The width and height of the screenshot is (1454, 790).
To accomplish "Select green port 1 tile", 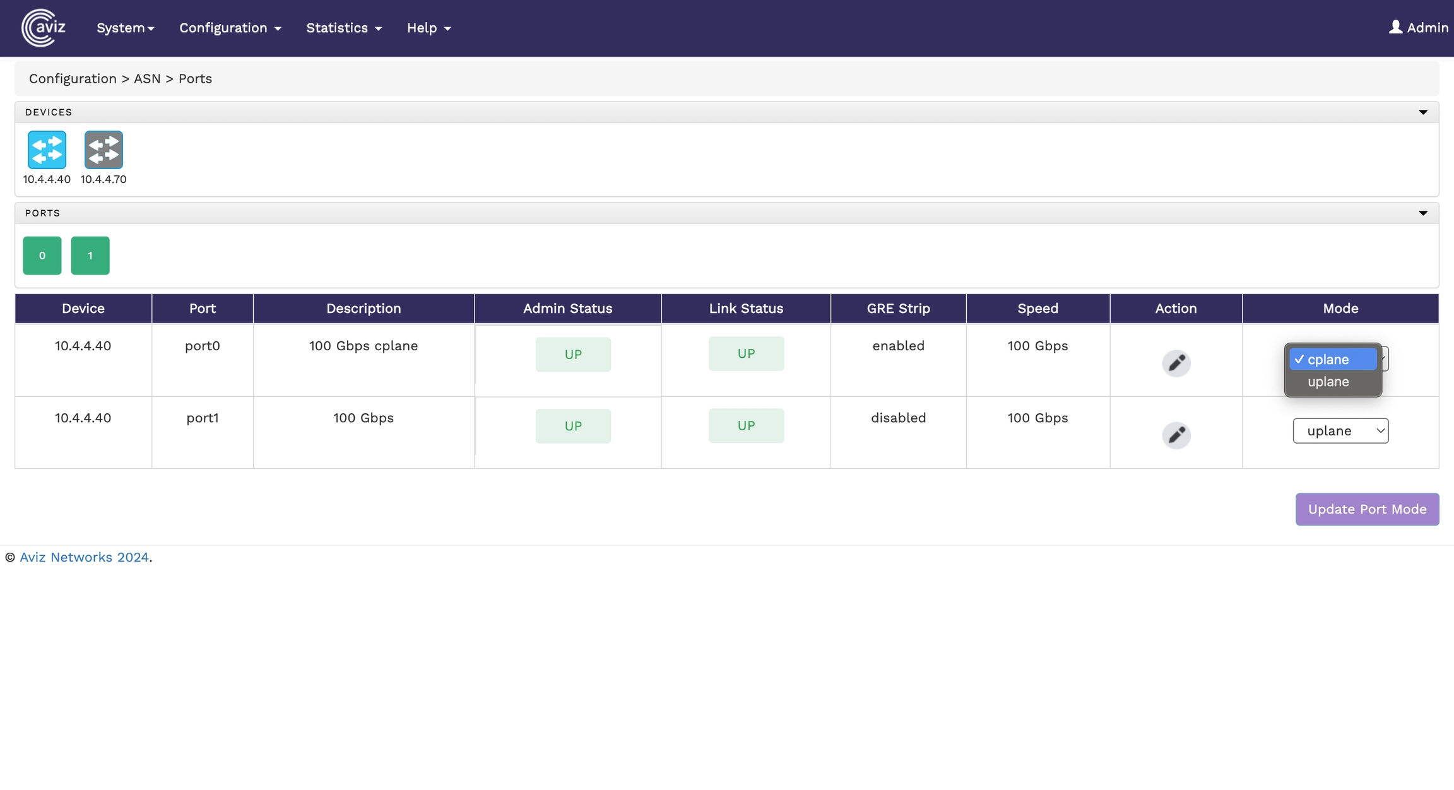I will tap(90, 256).
